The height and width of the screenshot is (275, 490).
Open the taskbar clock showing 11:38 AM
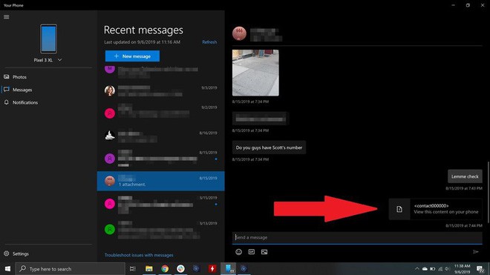tap(463, 269)
